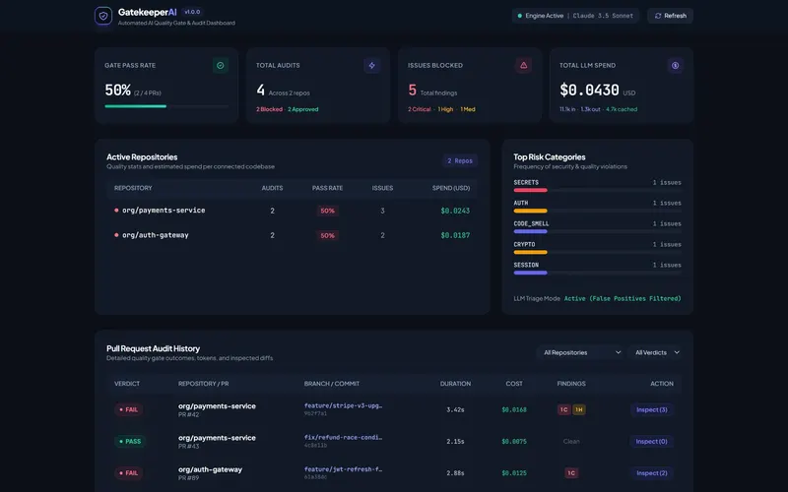Screen dimensions: 788x492
Task: Click the DURATION column header
Action: point(455,384)
